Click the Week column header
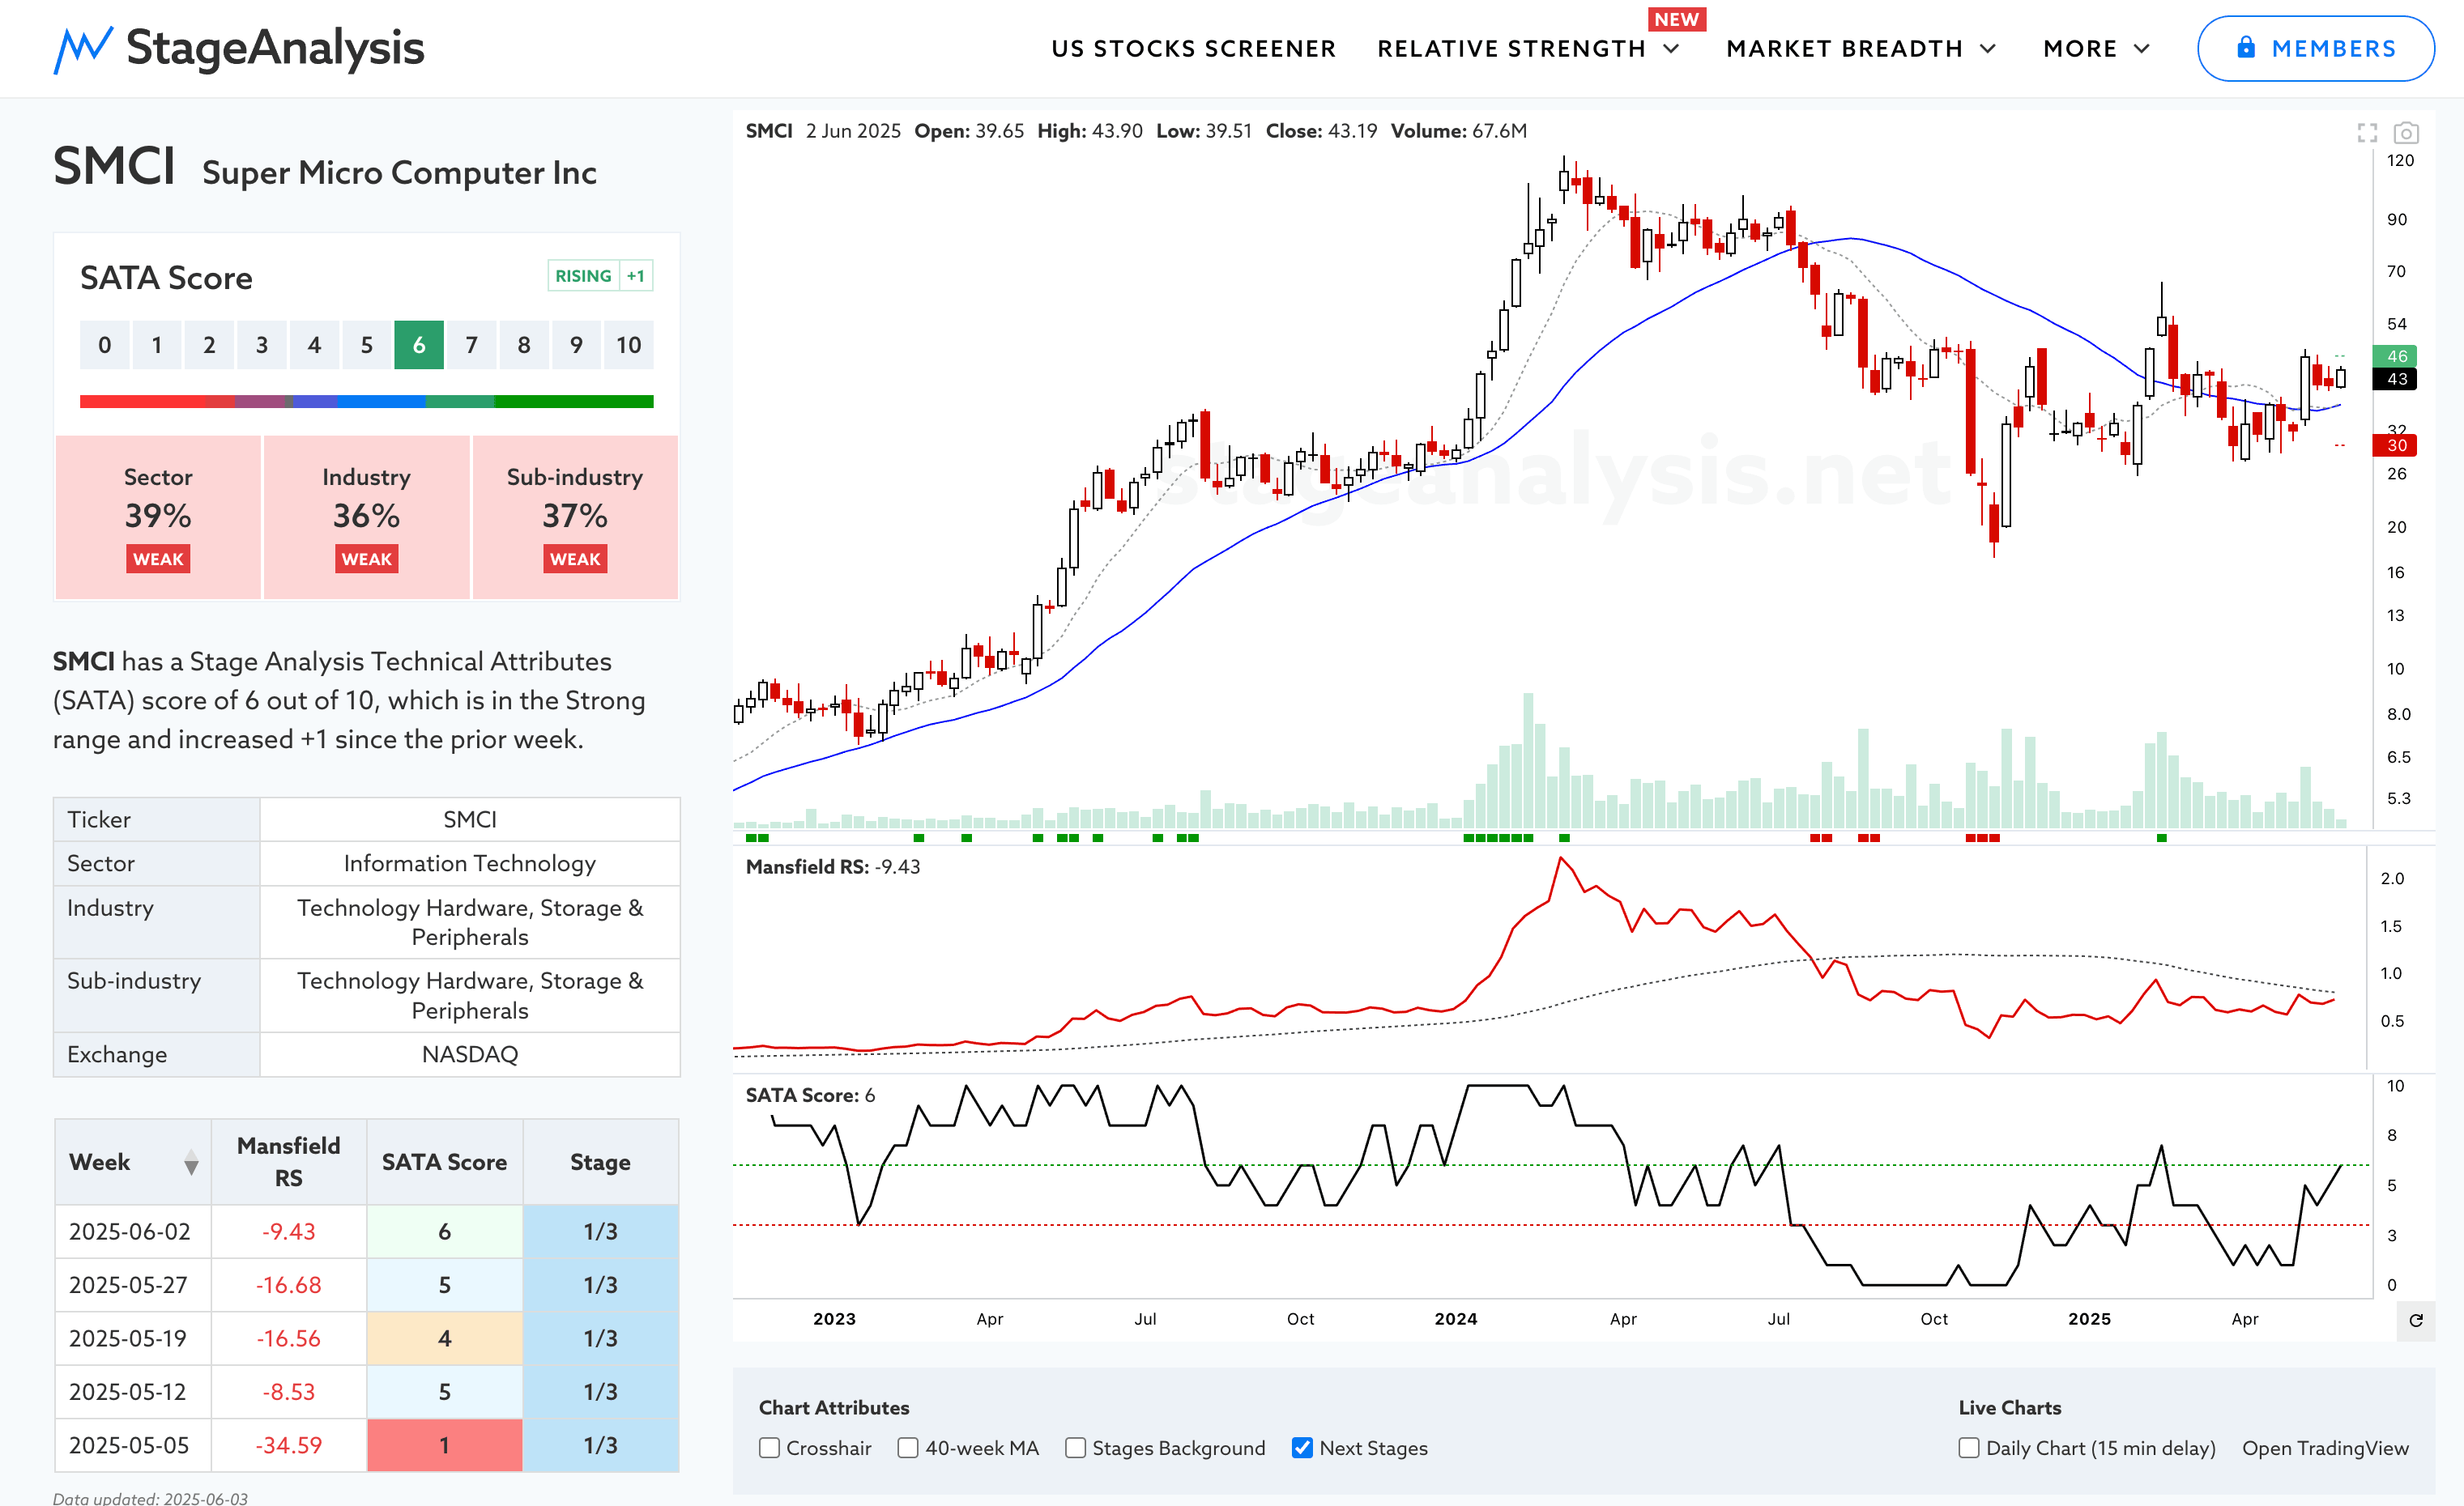 click(133, 1162)
